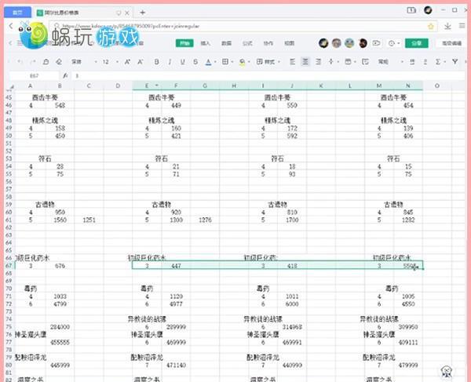
Task: Apply left text alignment
Action: coord(291,61)
